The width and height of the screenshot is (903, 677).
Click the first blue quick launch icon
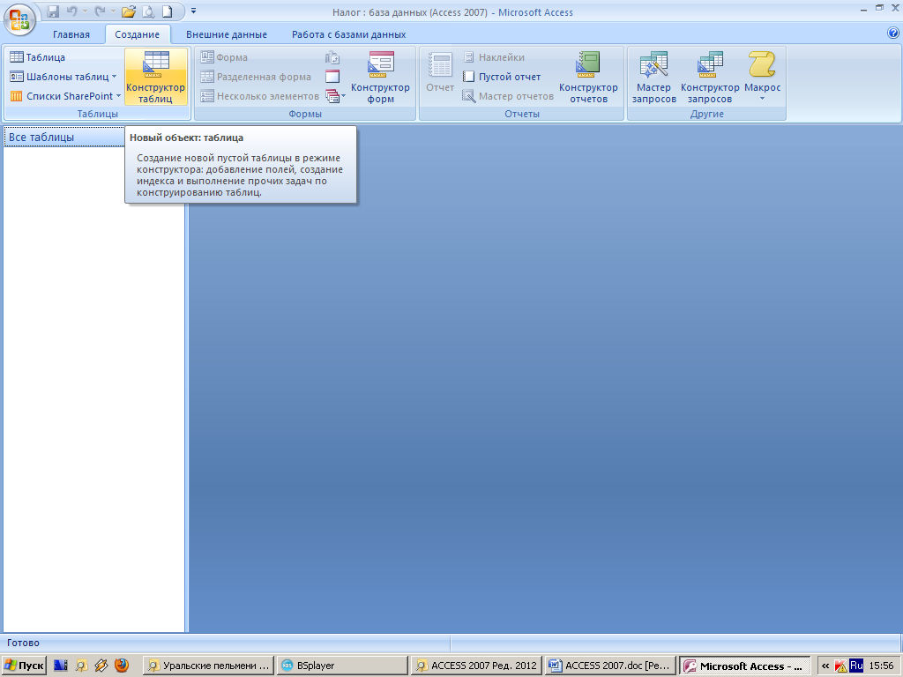point(61,666)
